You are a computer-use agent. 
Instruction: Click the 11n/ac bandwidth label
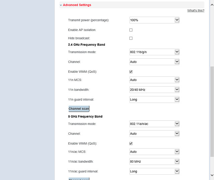(81, 161)
